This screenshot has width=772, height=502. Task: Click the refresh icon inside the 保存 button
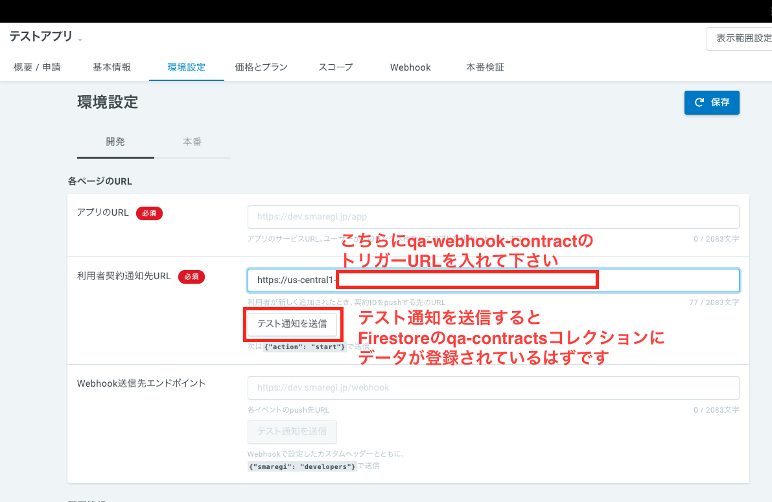tap(700, 102)
